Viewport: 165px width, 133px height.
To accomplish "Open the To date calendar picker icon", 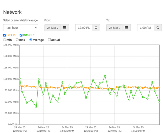I will (126, 28).
